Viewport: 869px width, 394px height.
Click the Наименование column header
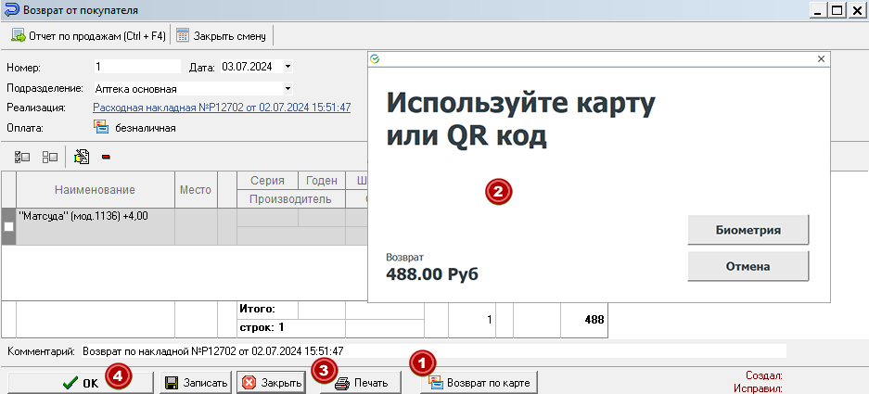95,189
